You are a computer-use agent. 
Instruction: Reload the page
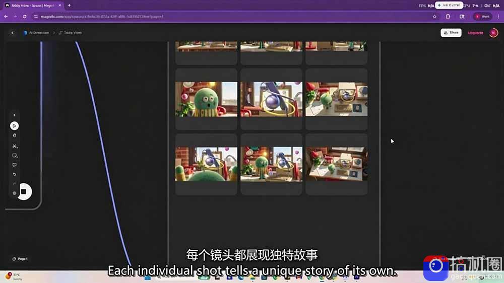[24, 17]
